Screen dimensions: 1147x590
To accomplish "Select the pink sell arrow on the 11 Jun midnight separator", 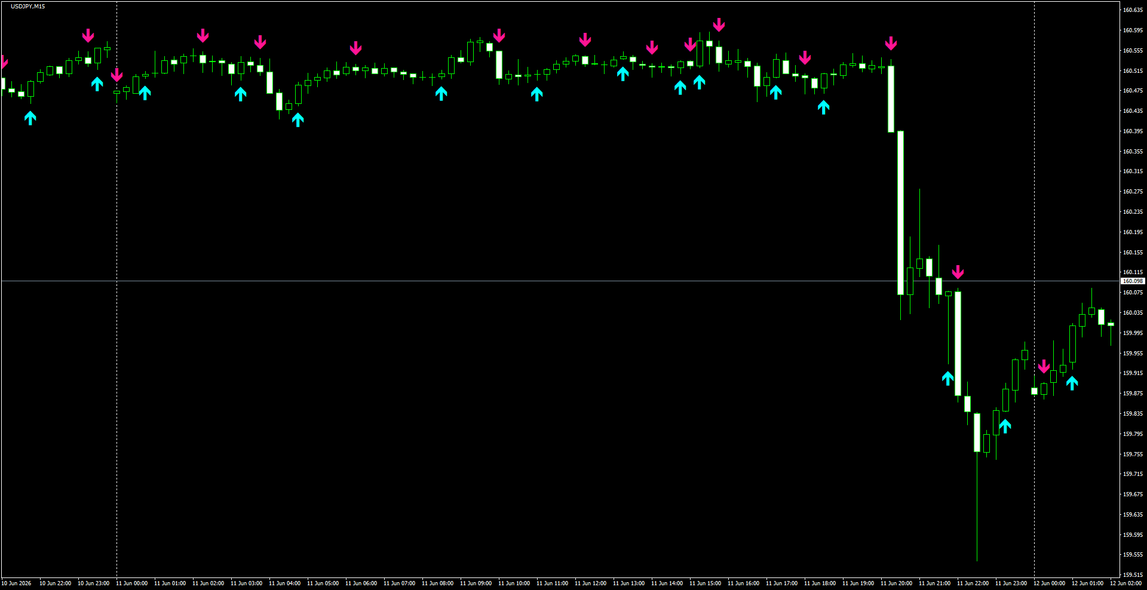I will tap(116, 75).
